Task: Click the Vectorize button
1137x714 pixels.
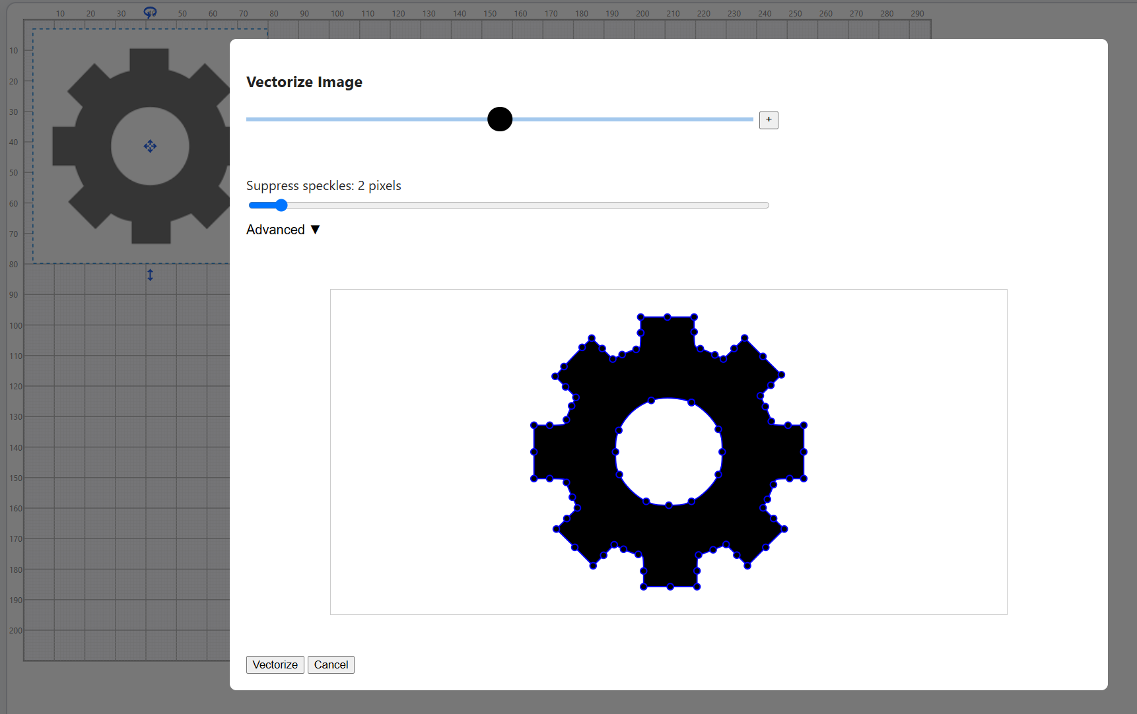Action: tap(275, 665)
